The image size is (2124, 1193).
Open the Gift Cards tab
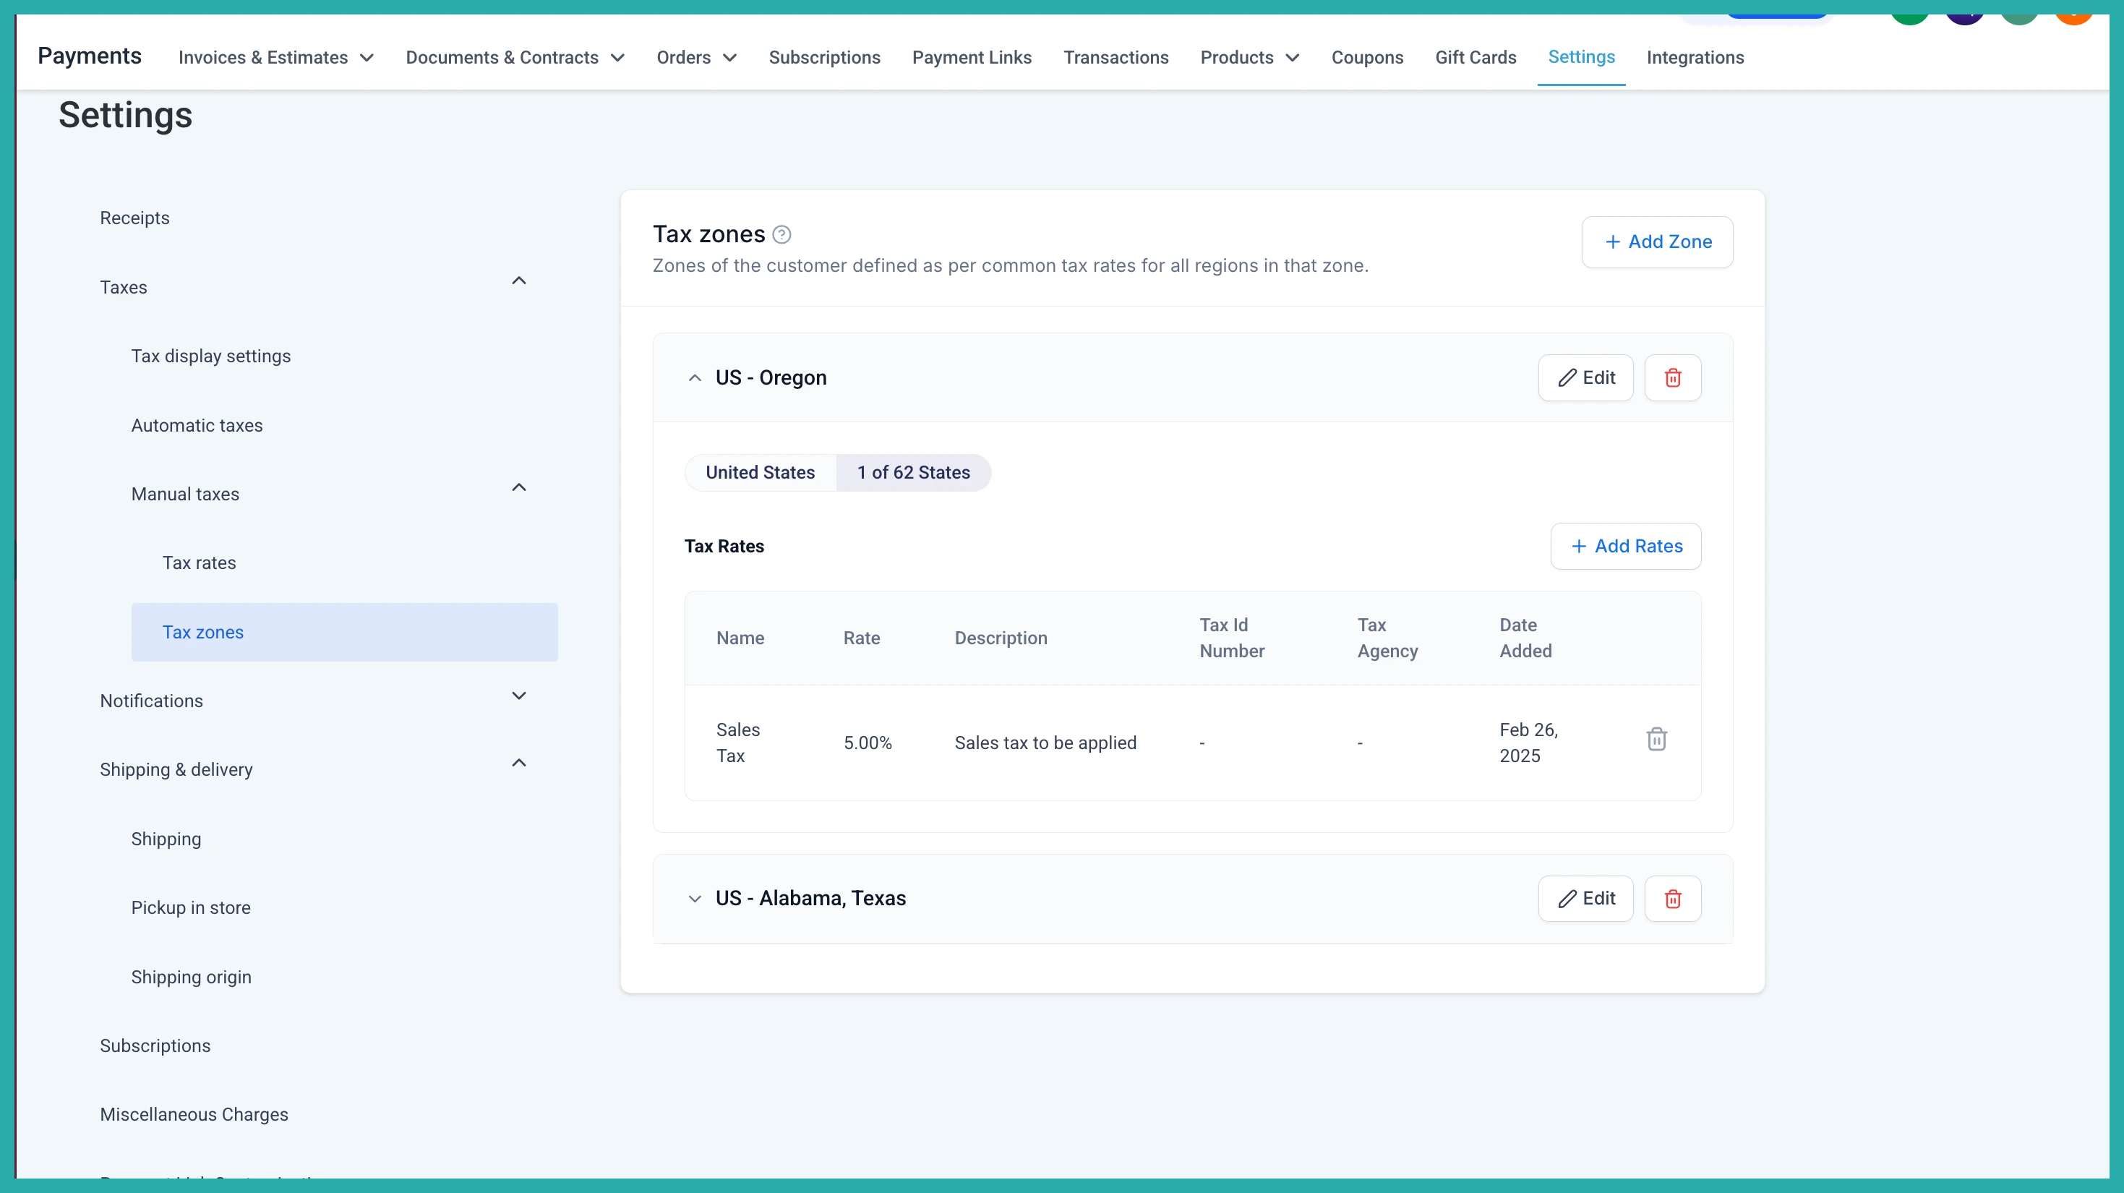1475,58
